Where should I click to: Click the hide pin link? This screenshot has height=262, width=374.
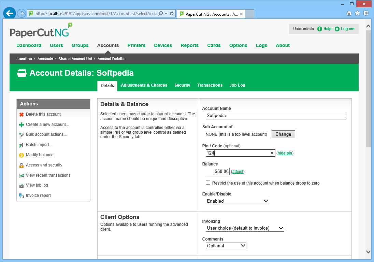click(285, 153)
